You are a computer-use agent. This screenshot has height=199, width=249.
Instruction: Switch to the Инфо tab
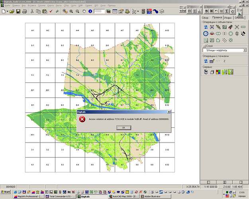pos(228,18)
